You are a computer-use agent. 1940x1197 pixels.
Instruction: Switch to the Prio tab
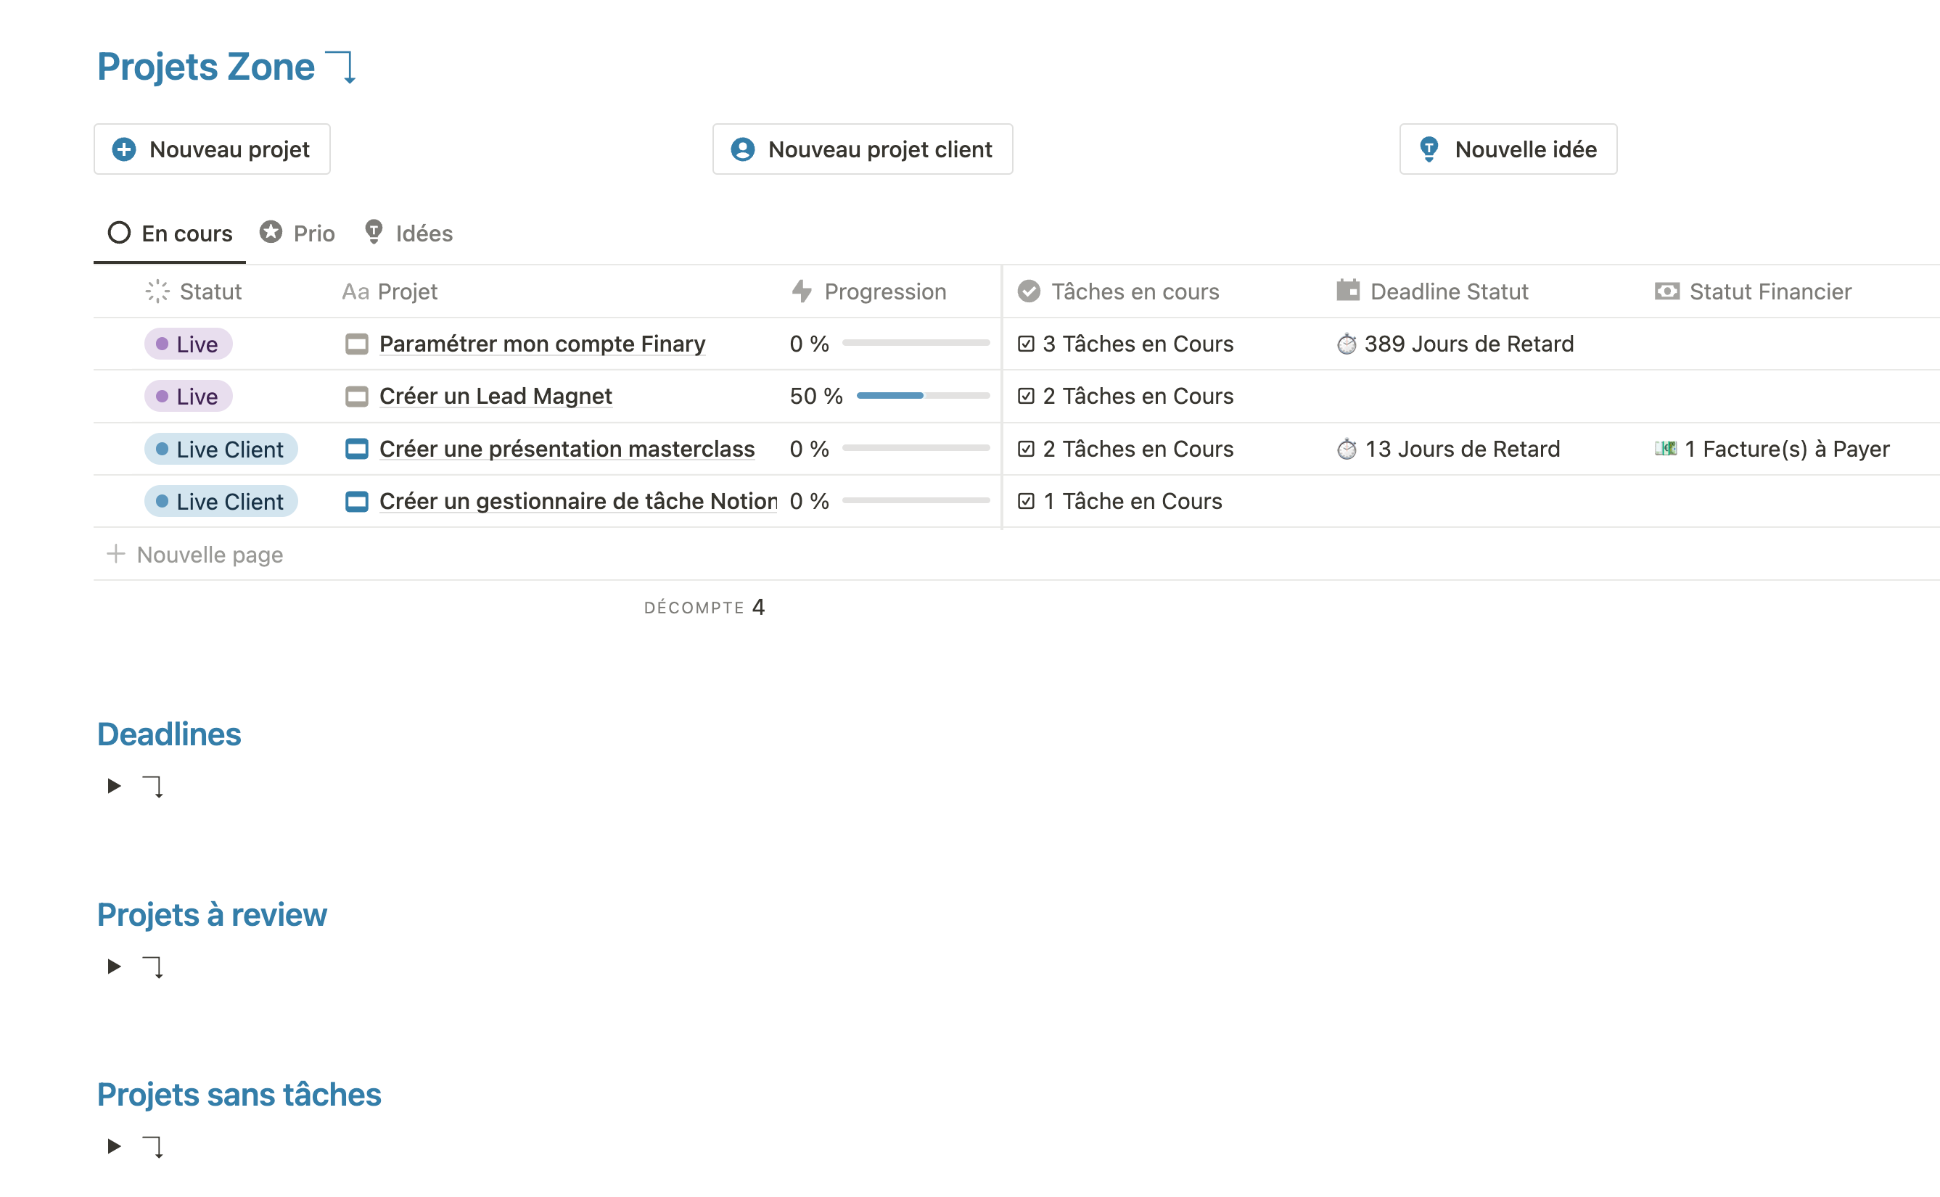298,233
